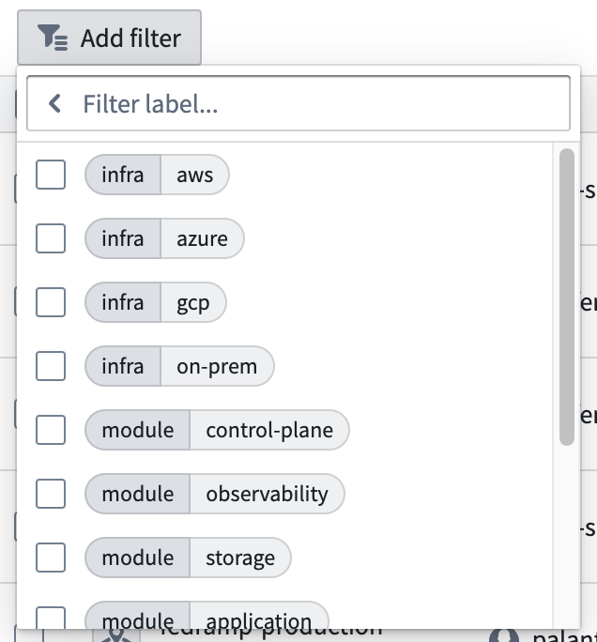The width and height of the screenshot is (597, 642).
Task: Pick the module observability label tag
Action: [215, 494]
